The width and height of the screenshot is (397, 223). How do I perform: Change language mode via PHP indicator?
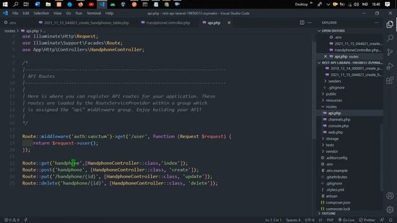(329, 220)
